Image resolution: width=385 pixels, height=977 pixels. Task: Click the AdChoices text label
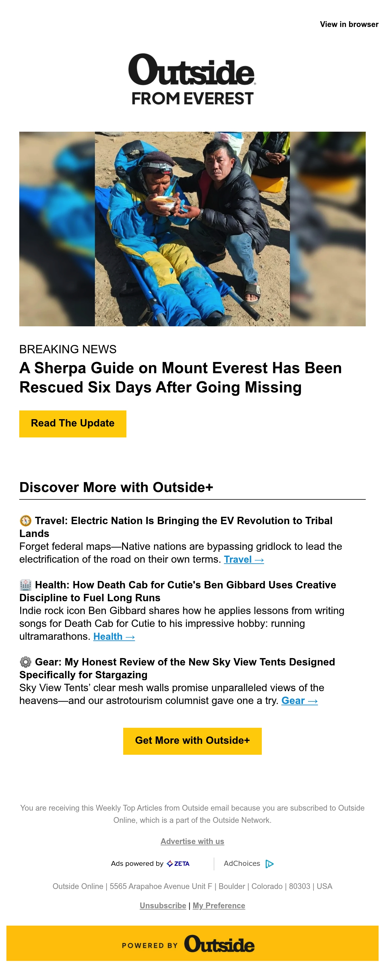coord(242,864)
